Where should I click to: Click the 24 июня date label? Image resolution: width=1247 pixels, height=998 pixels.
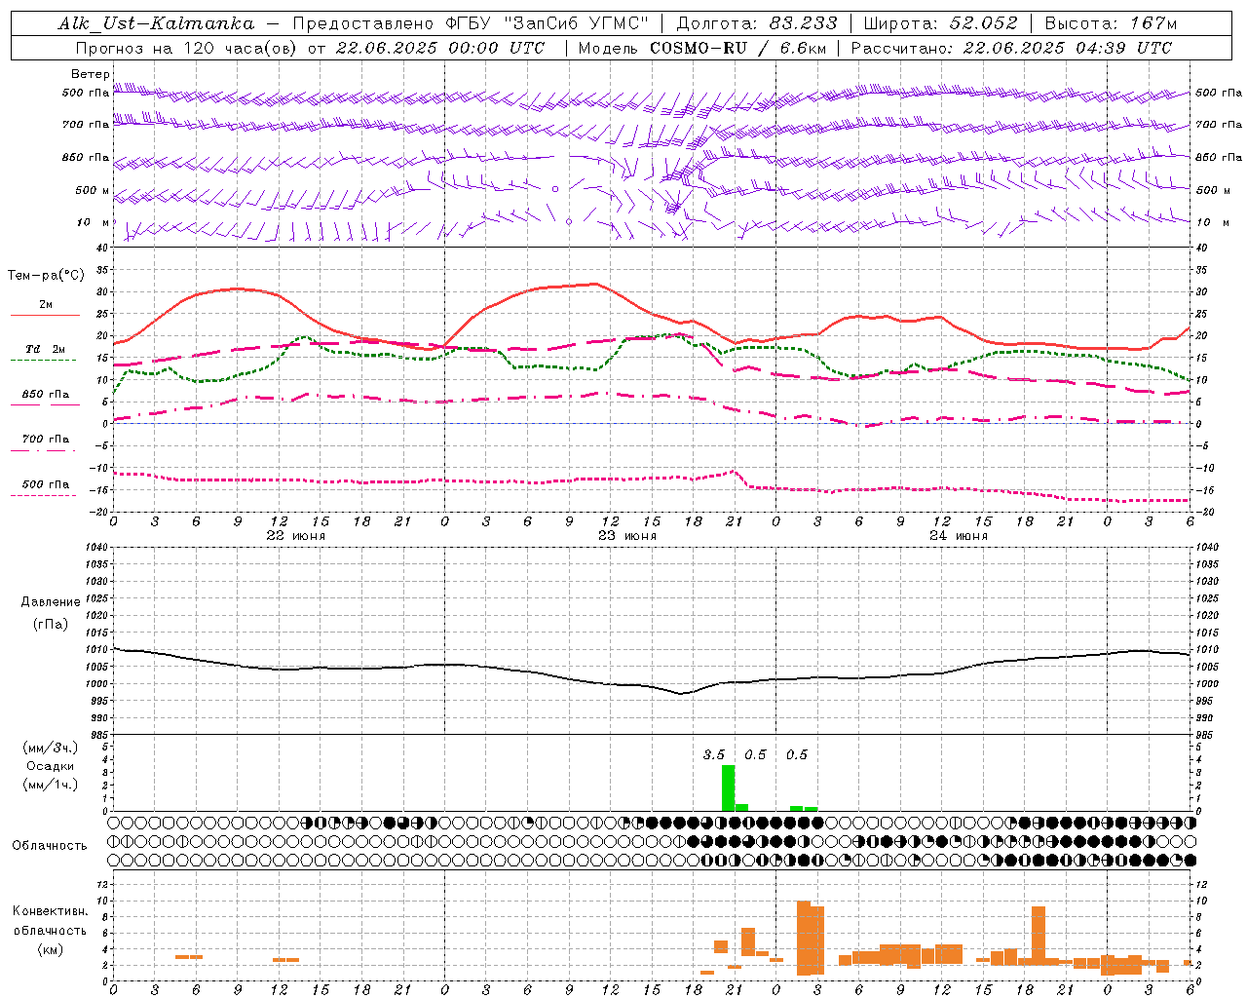point(958,535)
